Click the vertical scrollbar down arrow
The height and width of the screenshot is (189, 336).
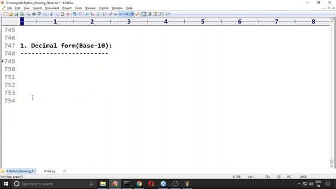coord(331,166)
